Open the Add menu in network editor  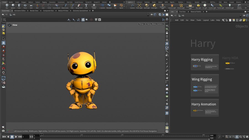(x=177, y=20)
